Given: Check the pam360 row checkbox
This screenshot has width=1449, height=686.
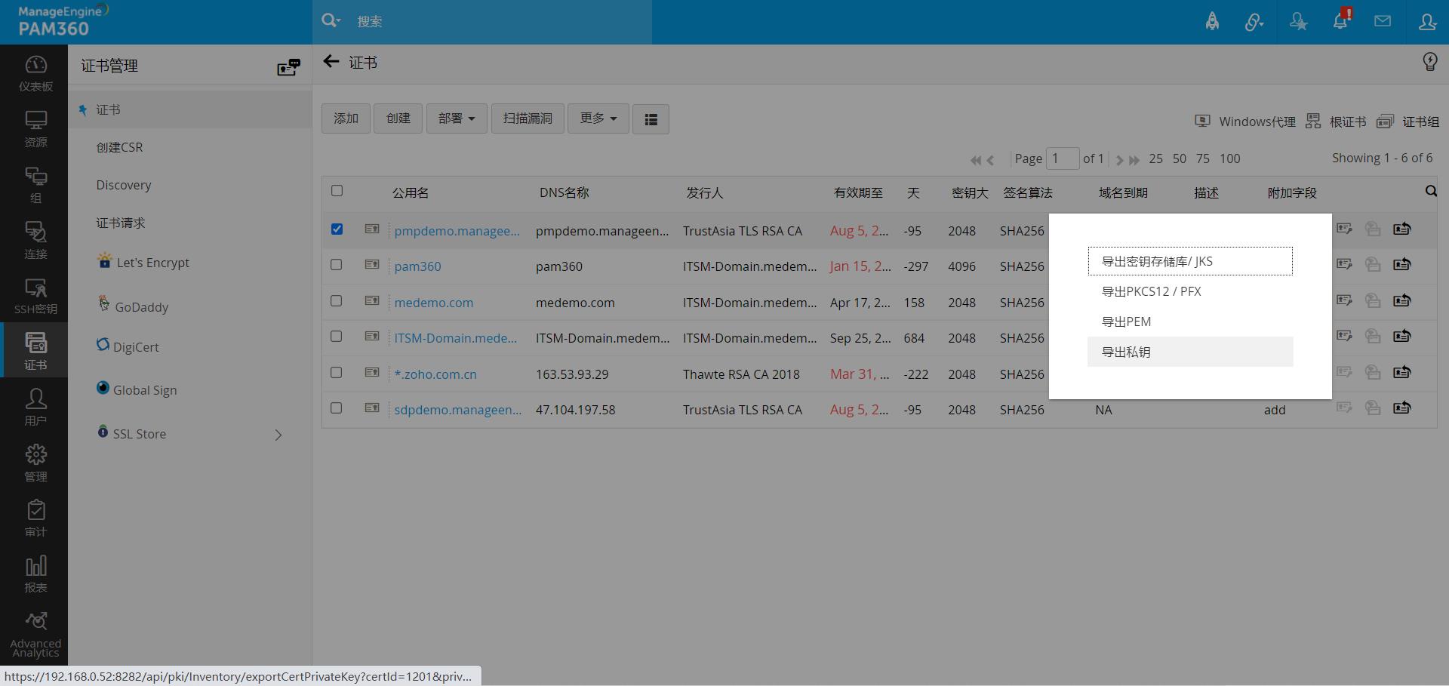Looking at the screenshot, I should [337, 265].
